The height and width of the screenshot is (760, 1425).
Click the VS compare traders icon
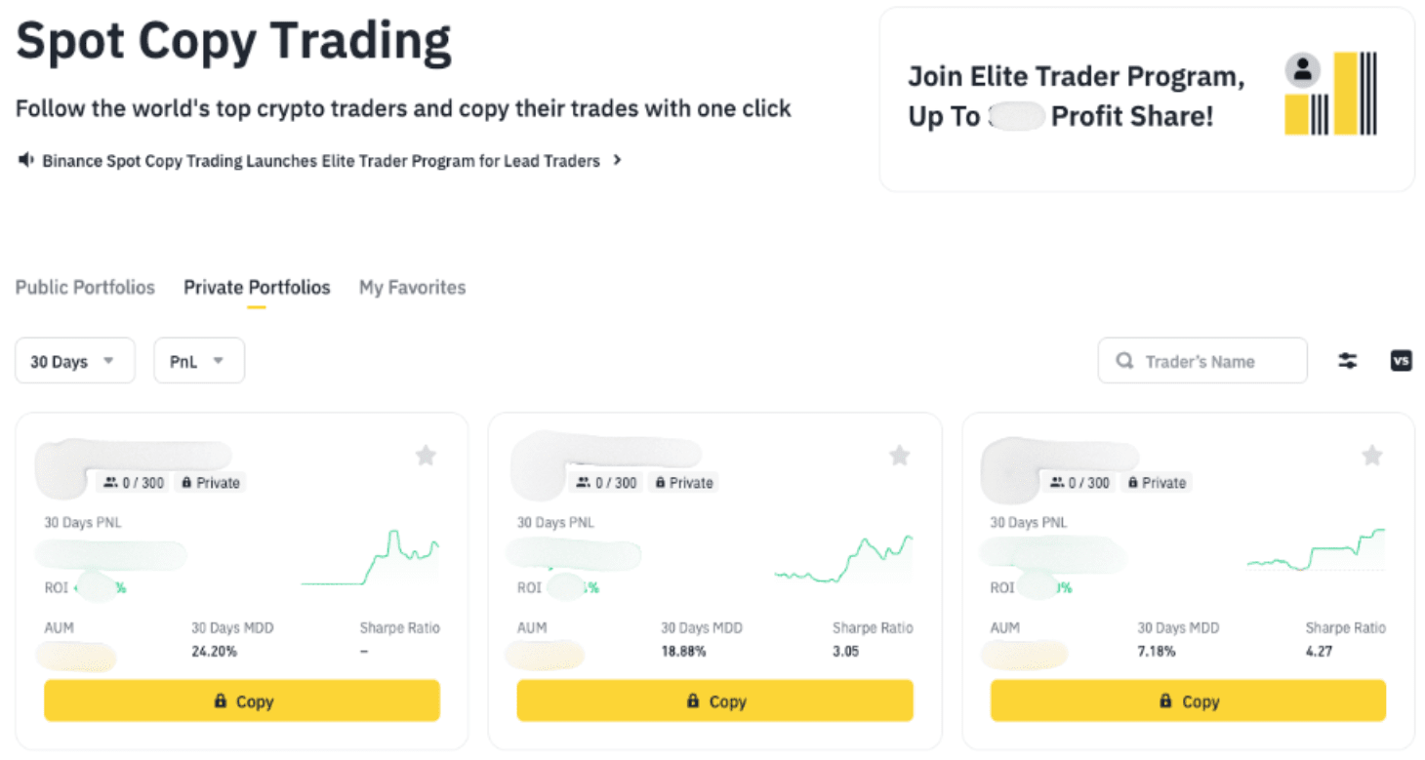(x=1401, y=361)
